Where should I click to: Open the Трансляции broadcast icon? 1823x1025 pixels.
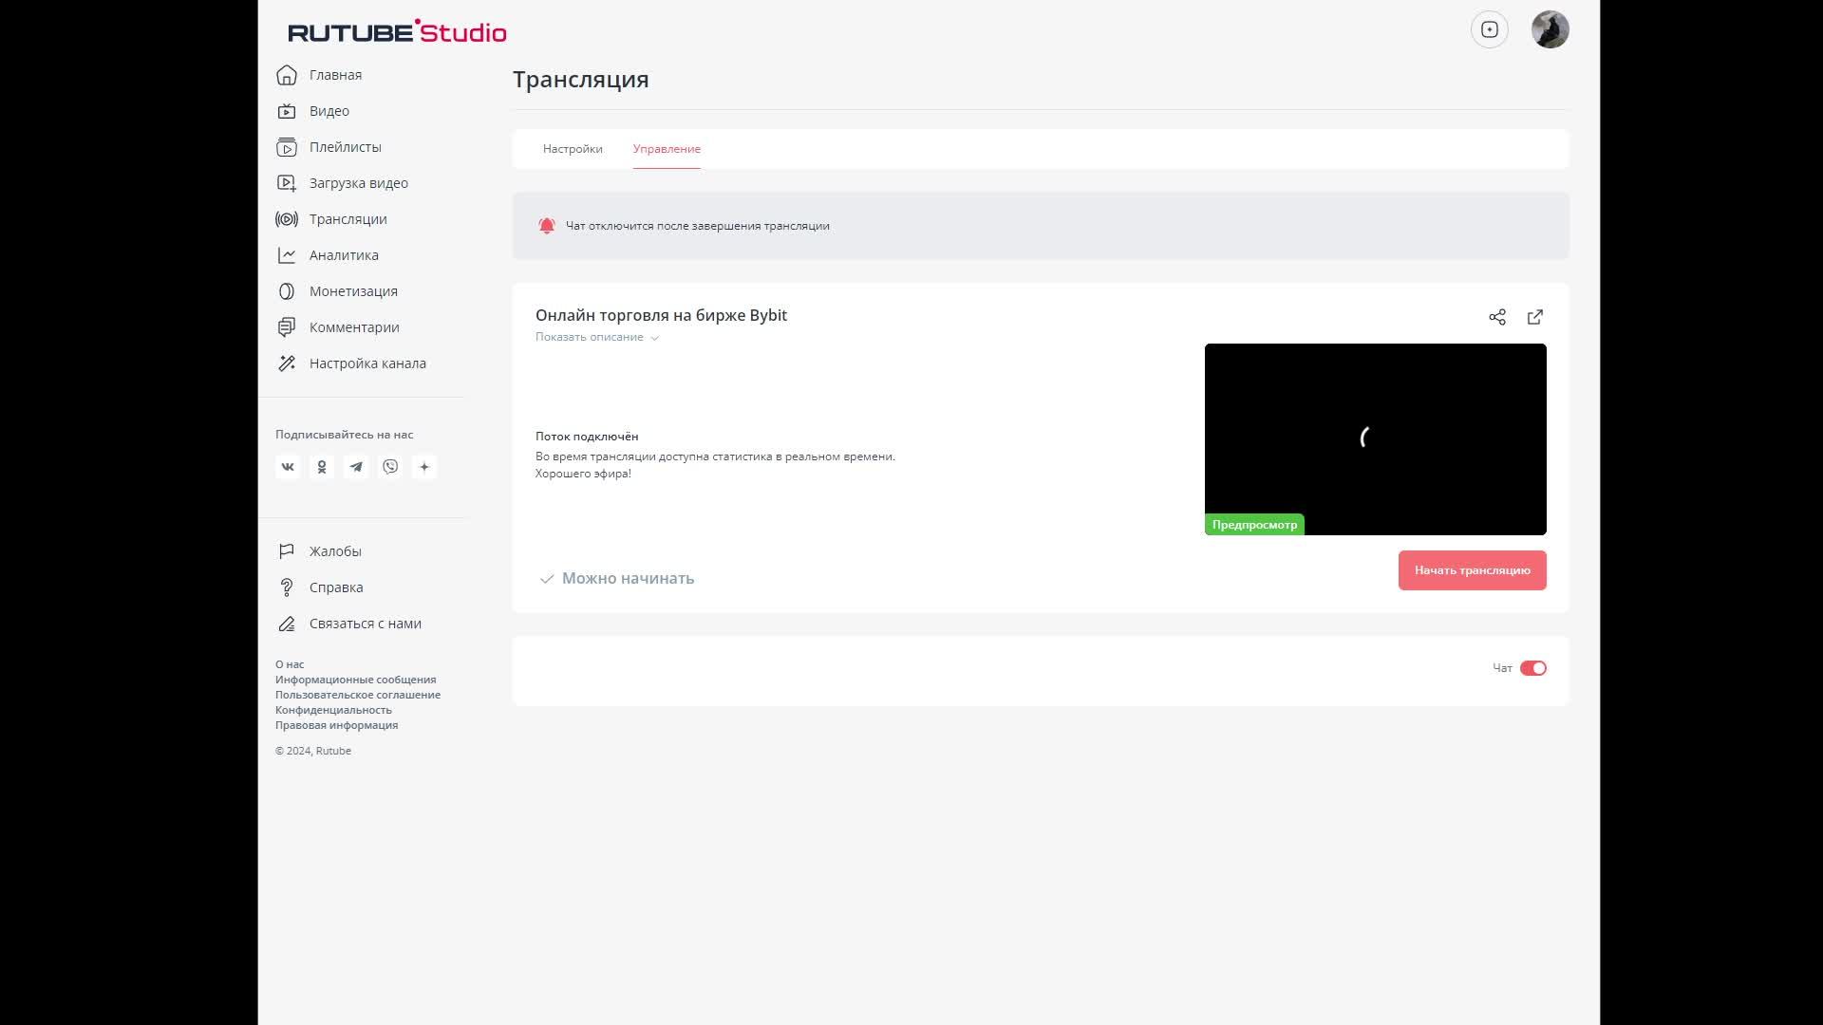[x=287, y=219]
